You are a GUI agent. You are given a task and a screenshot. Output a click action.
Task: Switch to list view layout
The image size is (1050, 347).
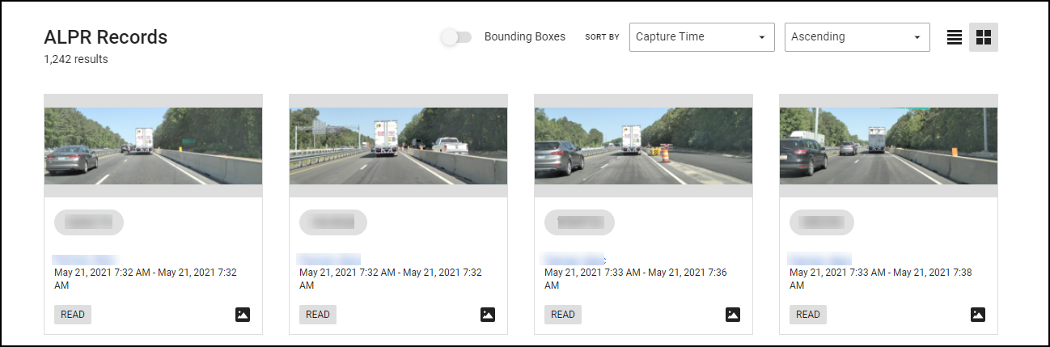tap(955, 37)
